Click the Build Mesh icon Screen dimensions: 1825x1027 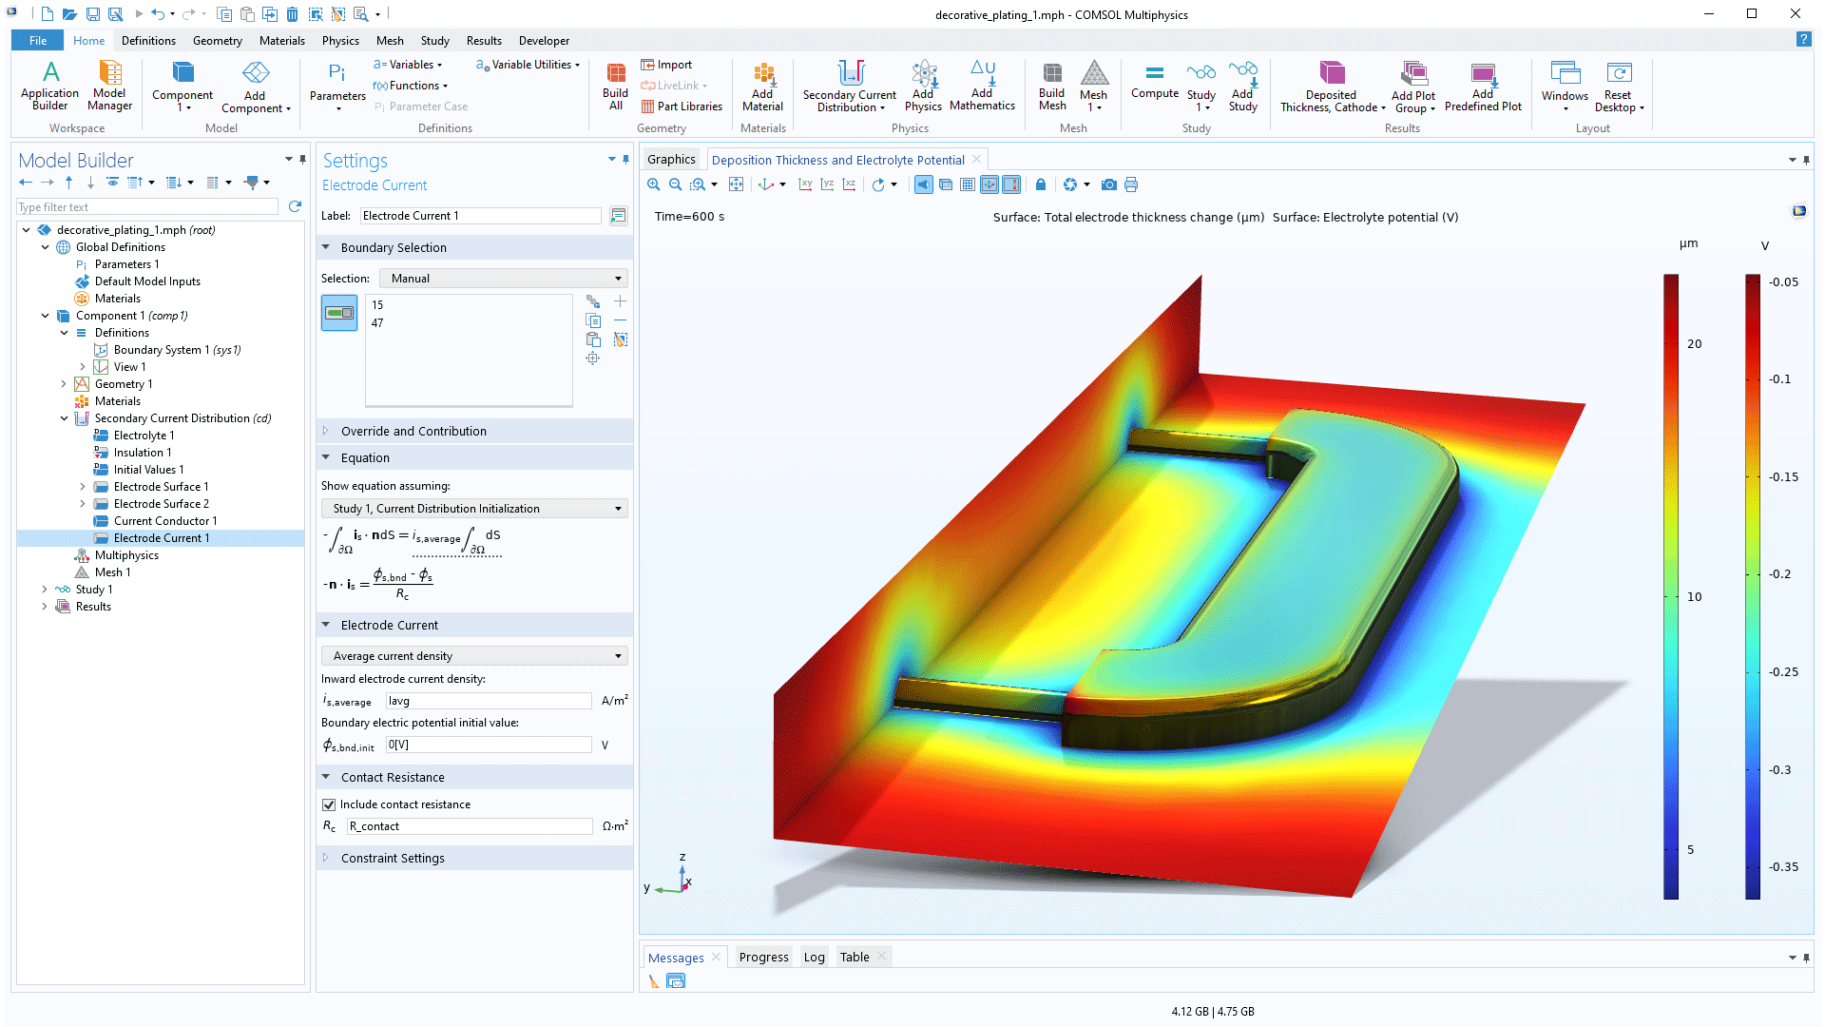point(1051,86)
